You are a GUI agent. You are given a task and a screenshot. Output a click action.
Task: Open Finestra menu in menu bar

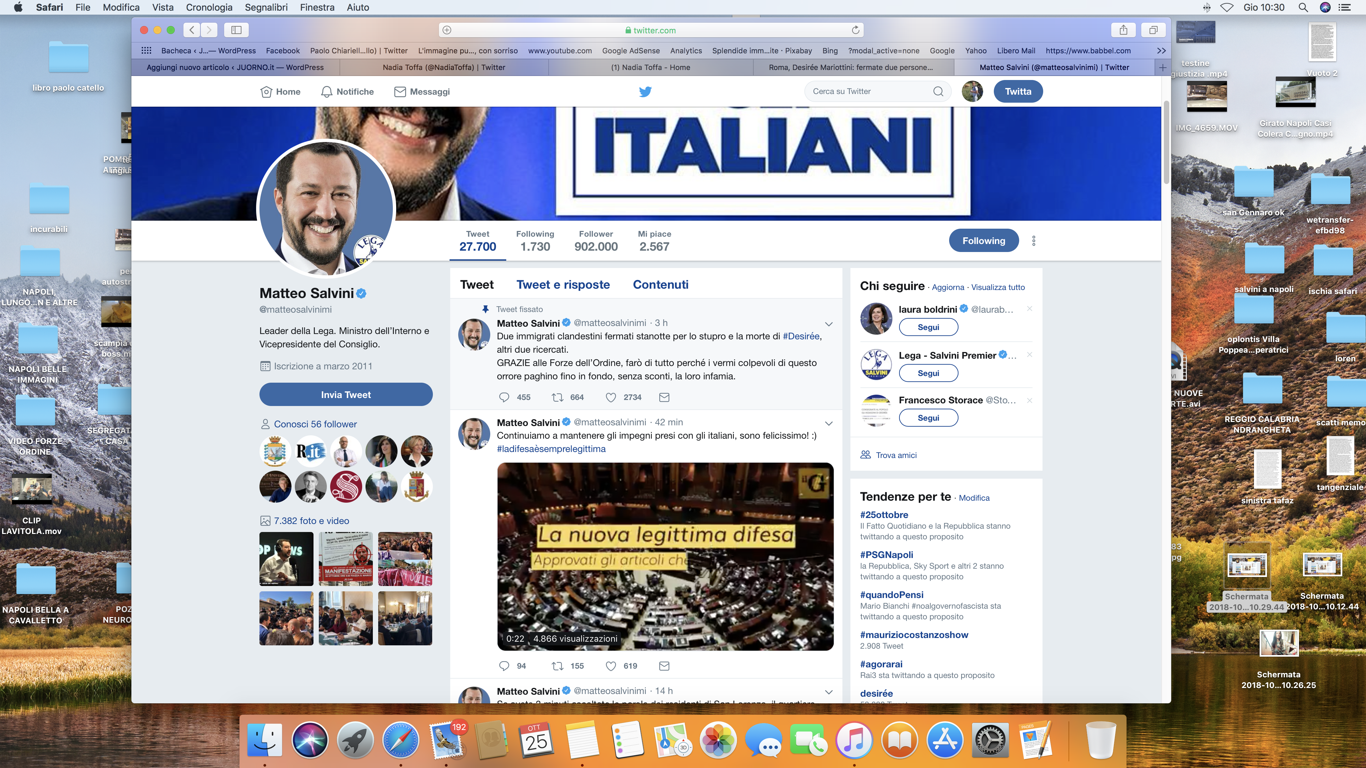317,7
